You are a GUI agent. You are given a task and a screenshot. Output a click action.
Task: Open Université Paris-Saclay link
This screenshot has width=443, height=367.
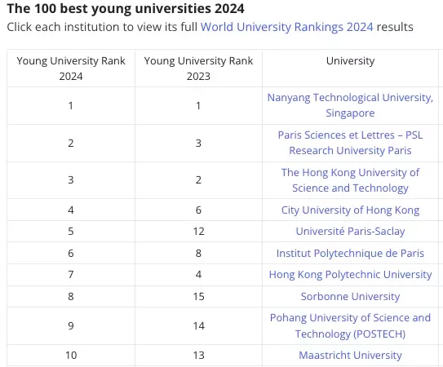[350, 231]
